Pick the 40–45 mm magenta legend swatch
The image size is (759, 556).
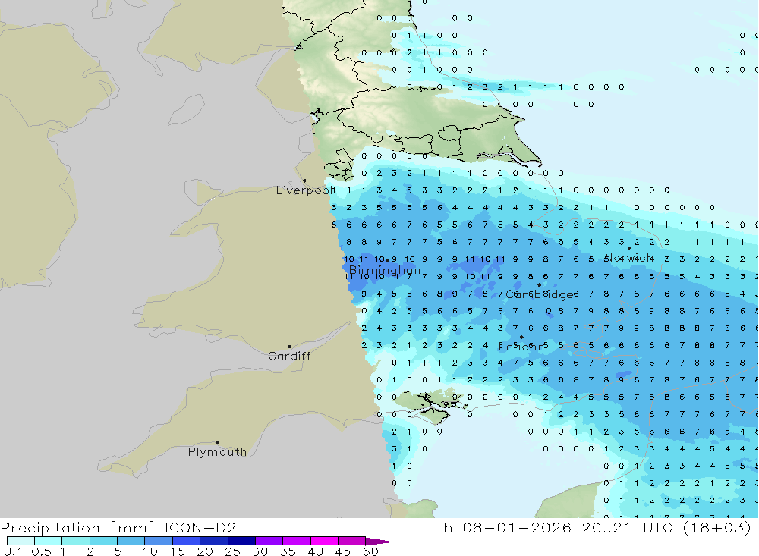coord(324,541)
